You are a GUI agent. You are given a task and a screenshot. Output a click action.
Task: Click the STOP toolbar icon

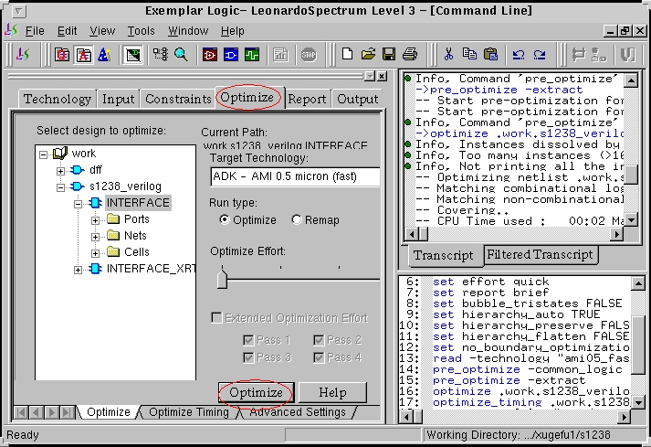309,55
